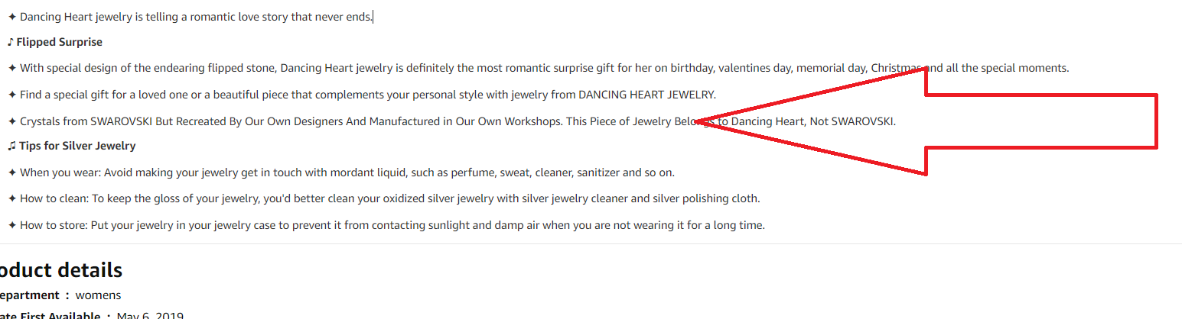Click the Department label
This screenshot has height=319, width=1182.
click(29, 295)
